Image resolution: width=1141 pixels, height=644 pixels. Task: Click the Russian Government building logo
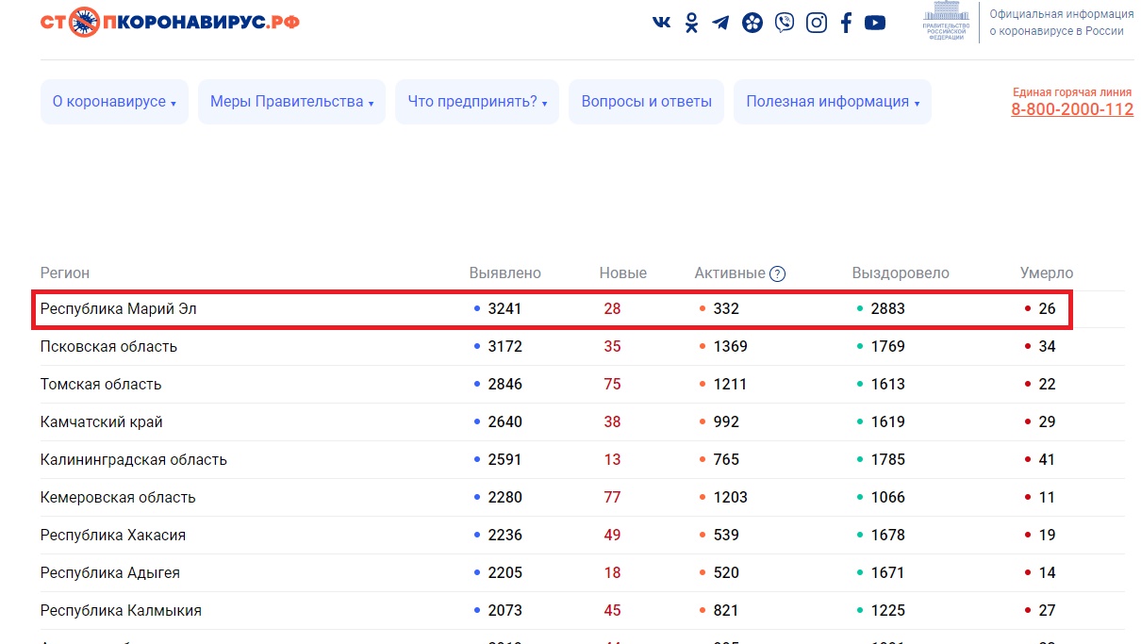point(945,21)
